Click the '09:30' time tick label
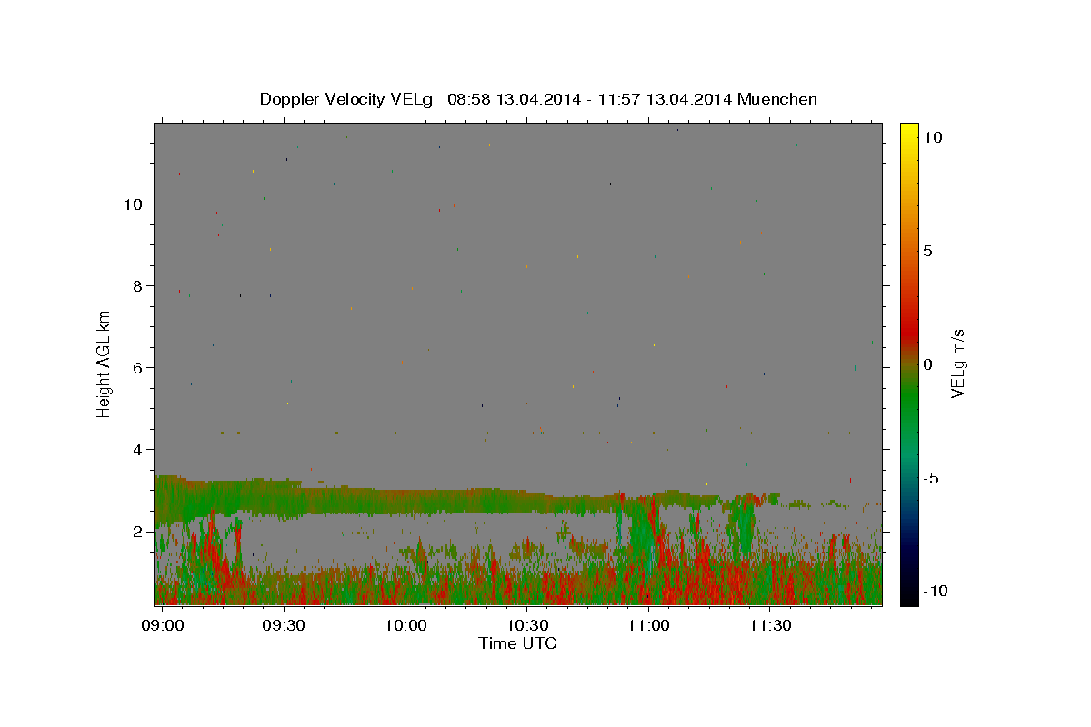Screen dimensions: 1091x727 [284, 625]
